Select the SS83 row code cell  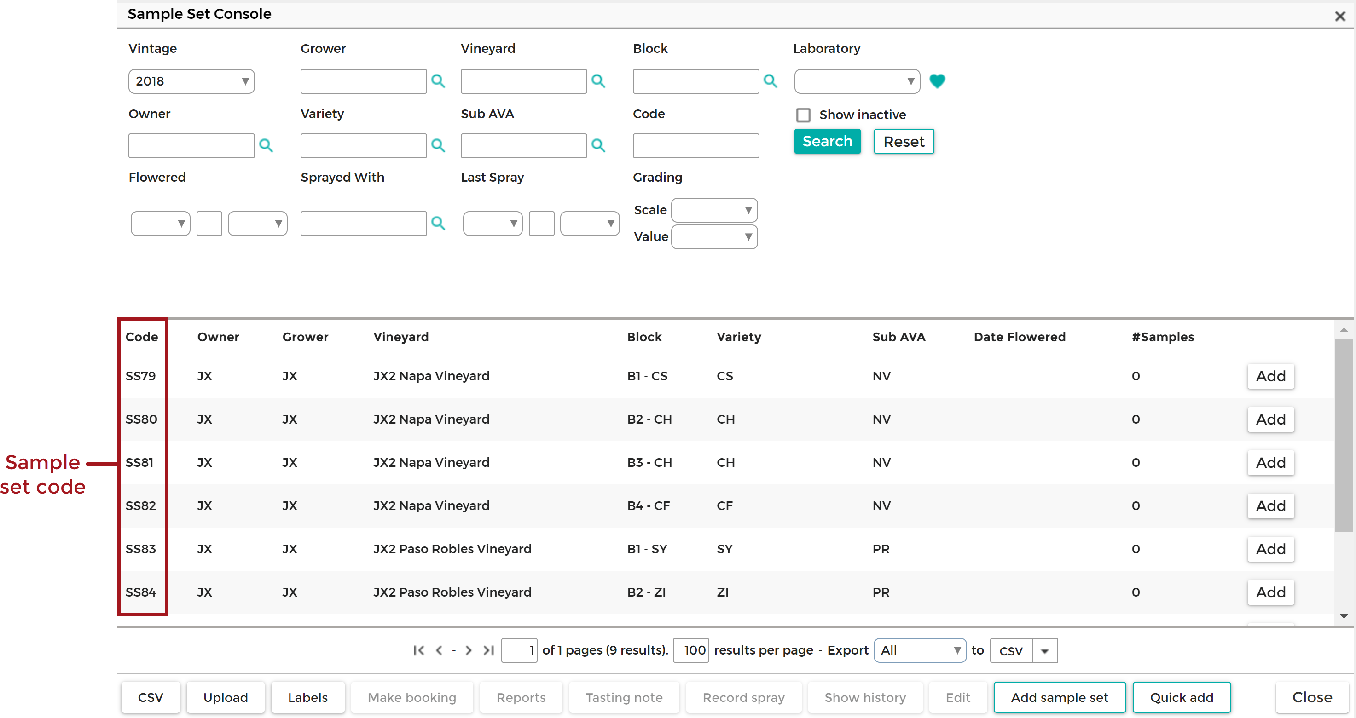coord(140,549)
